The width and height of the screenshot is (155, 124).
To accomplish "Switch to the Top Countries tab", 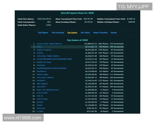I will [58, 33].
